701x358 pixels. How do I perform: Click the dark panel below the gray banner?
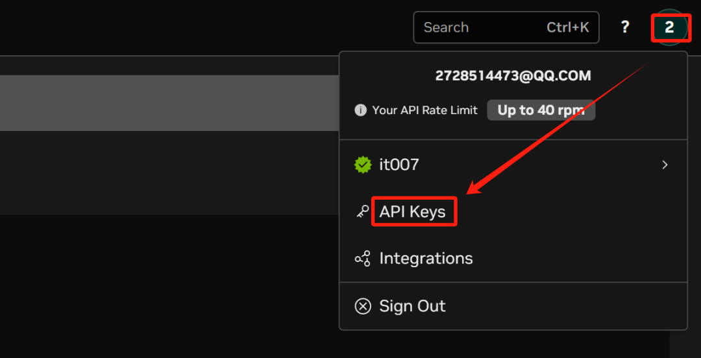click(x=169, y=173)
